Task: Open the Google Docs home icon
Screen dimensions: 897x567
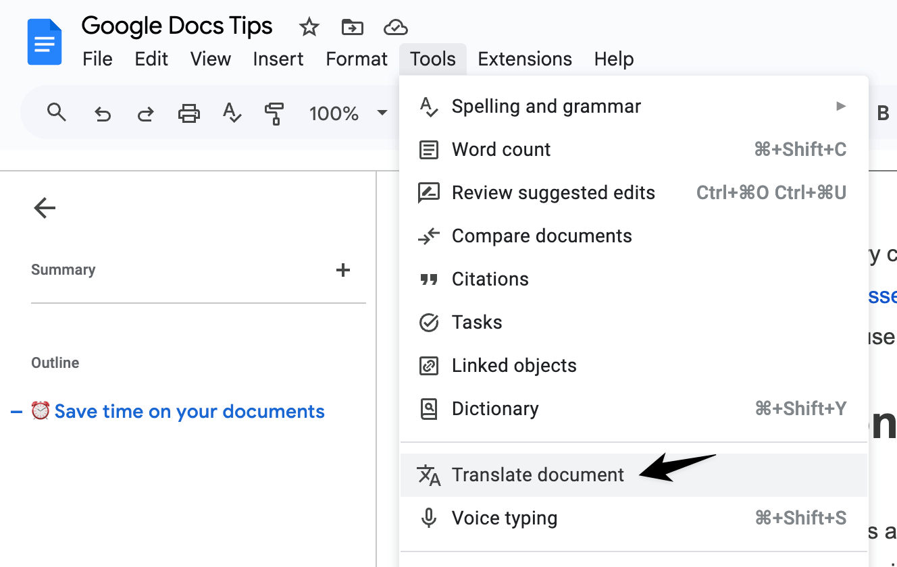Action: click(45, 42)
